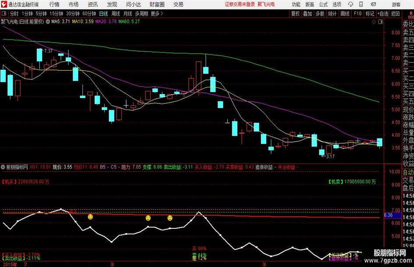Click the 7.37 high price label
This screenshot has height=267, width=414.
click(x=48, y=51)
